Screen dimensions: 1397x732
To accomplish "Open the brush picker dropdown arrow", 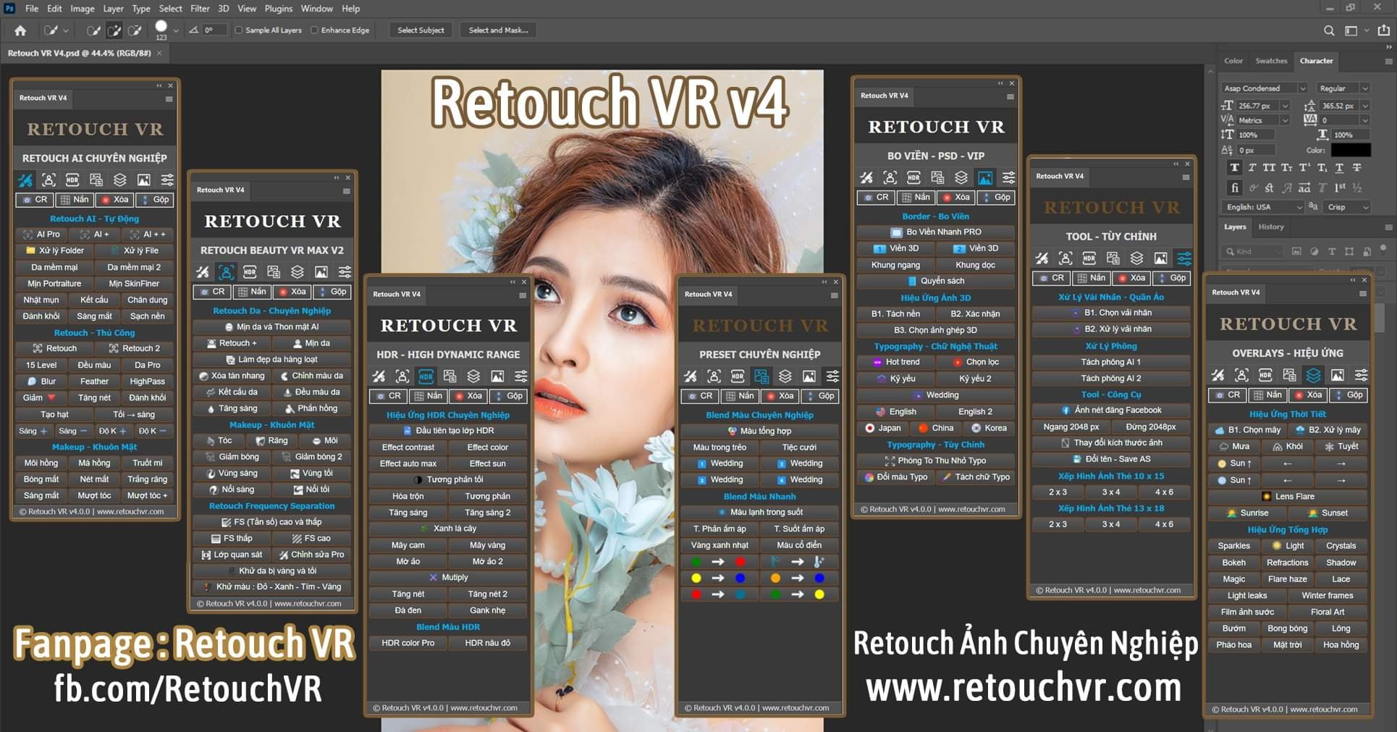I will (176, 30).
